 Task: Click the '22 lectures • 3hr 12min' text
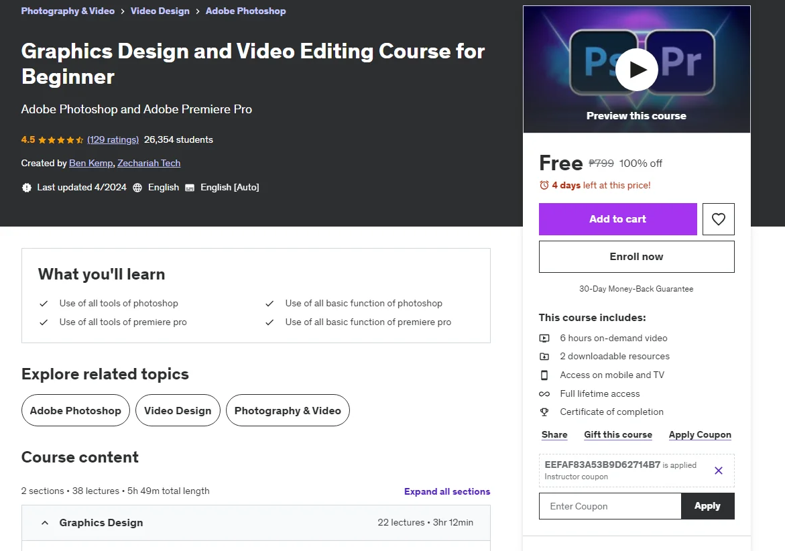(425, 522)
